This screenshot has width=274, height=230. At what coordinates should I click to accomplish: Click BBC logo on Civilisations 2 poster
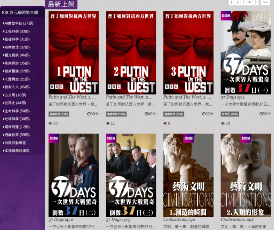(x=246, y=138)
